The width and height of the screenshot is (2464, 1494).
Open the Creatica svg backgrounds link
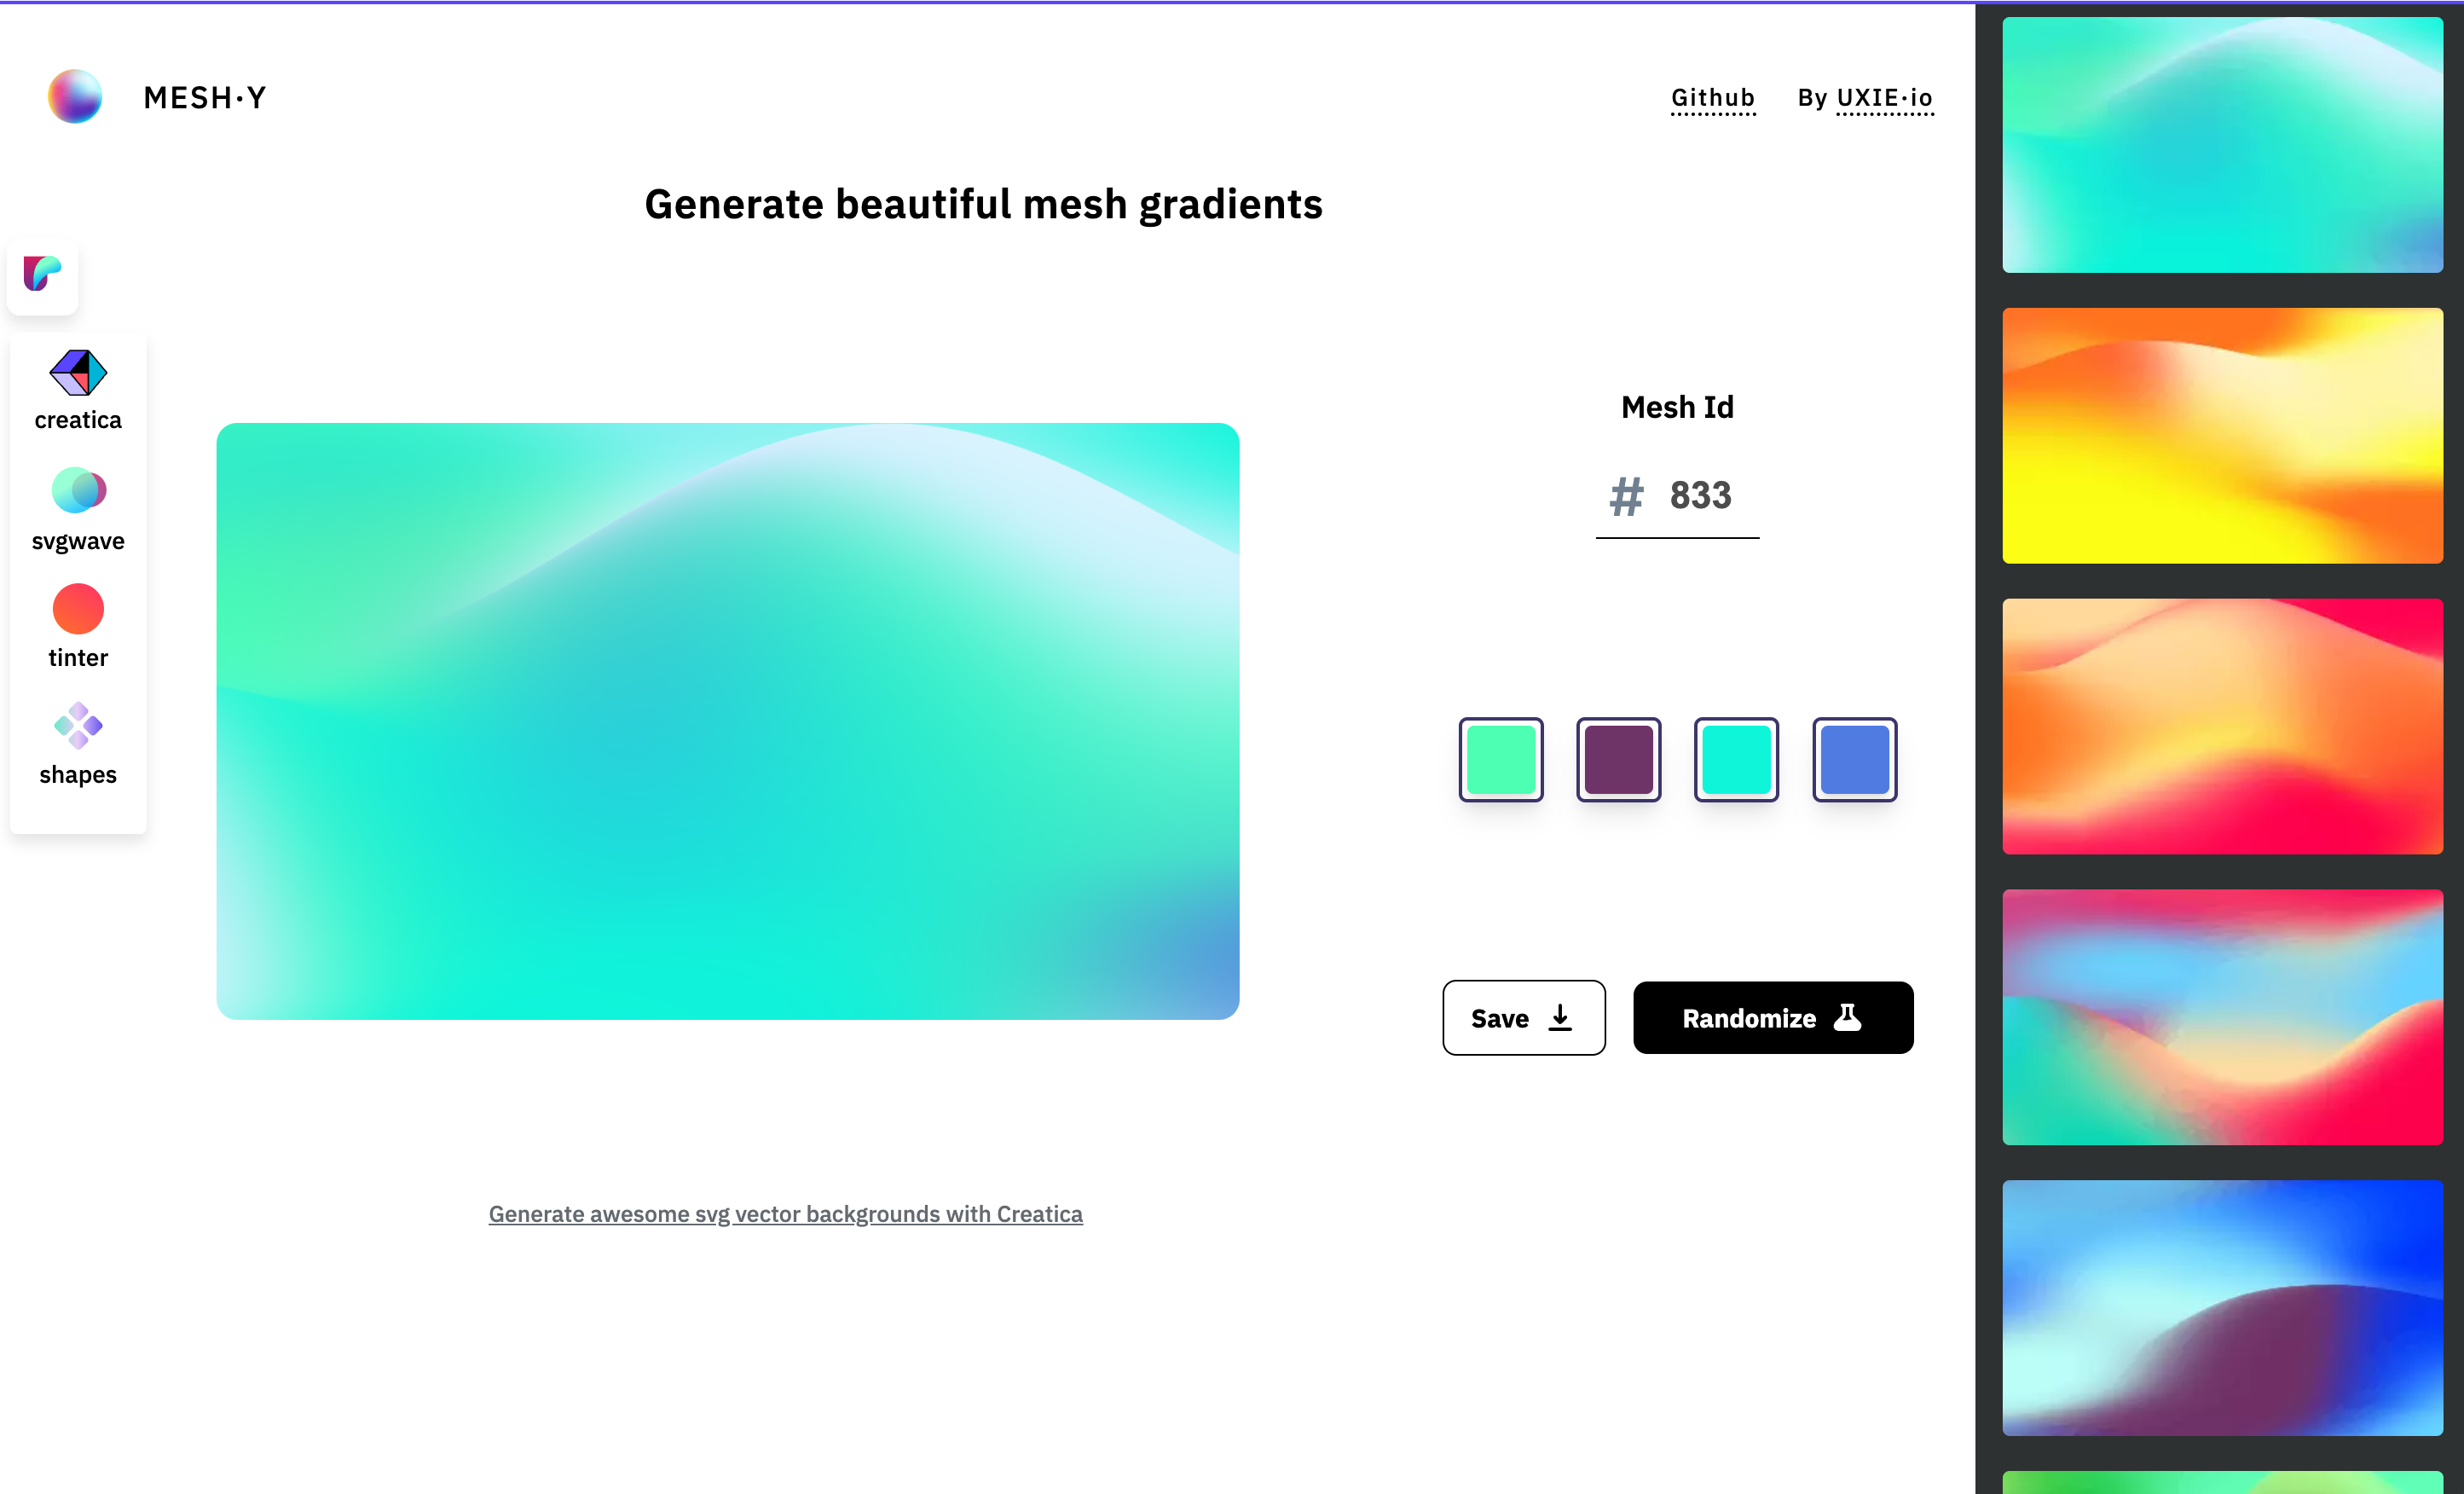click(785, 1214)
